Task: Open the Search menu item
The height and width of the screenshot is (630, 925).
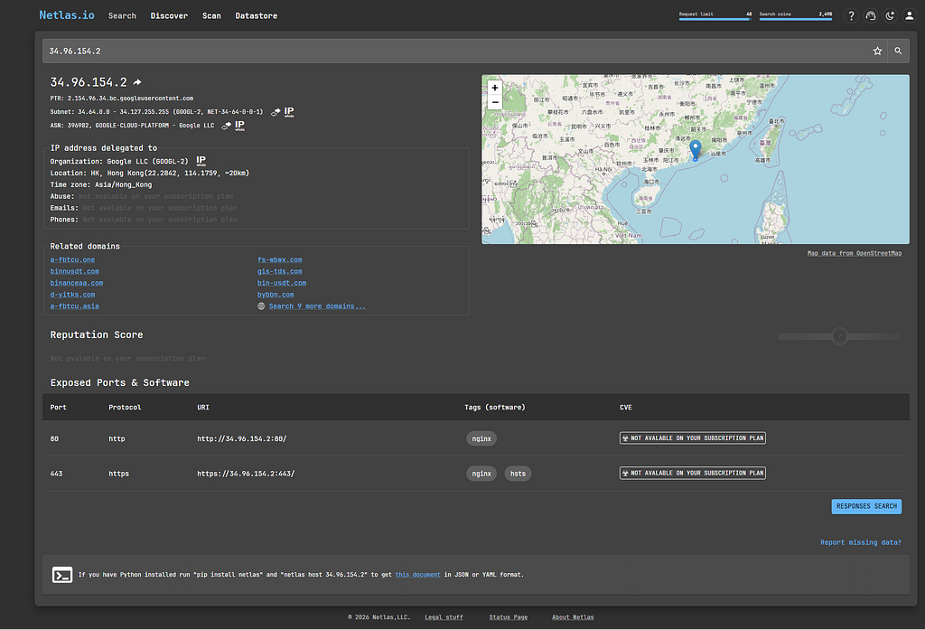Action: pos(122,16)
